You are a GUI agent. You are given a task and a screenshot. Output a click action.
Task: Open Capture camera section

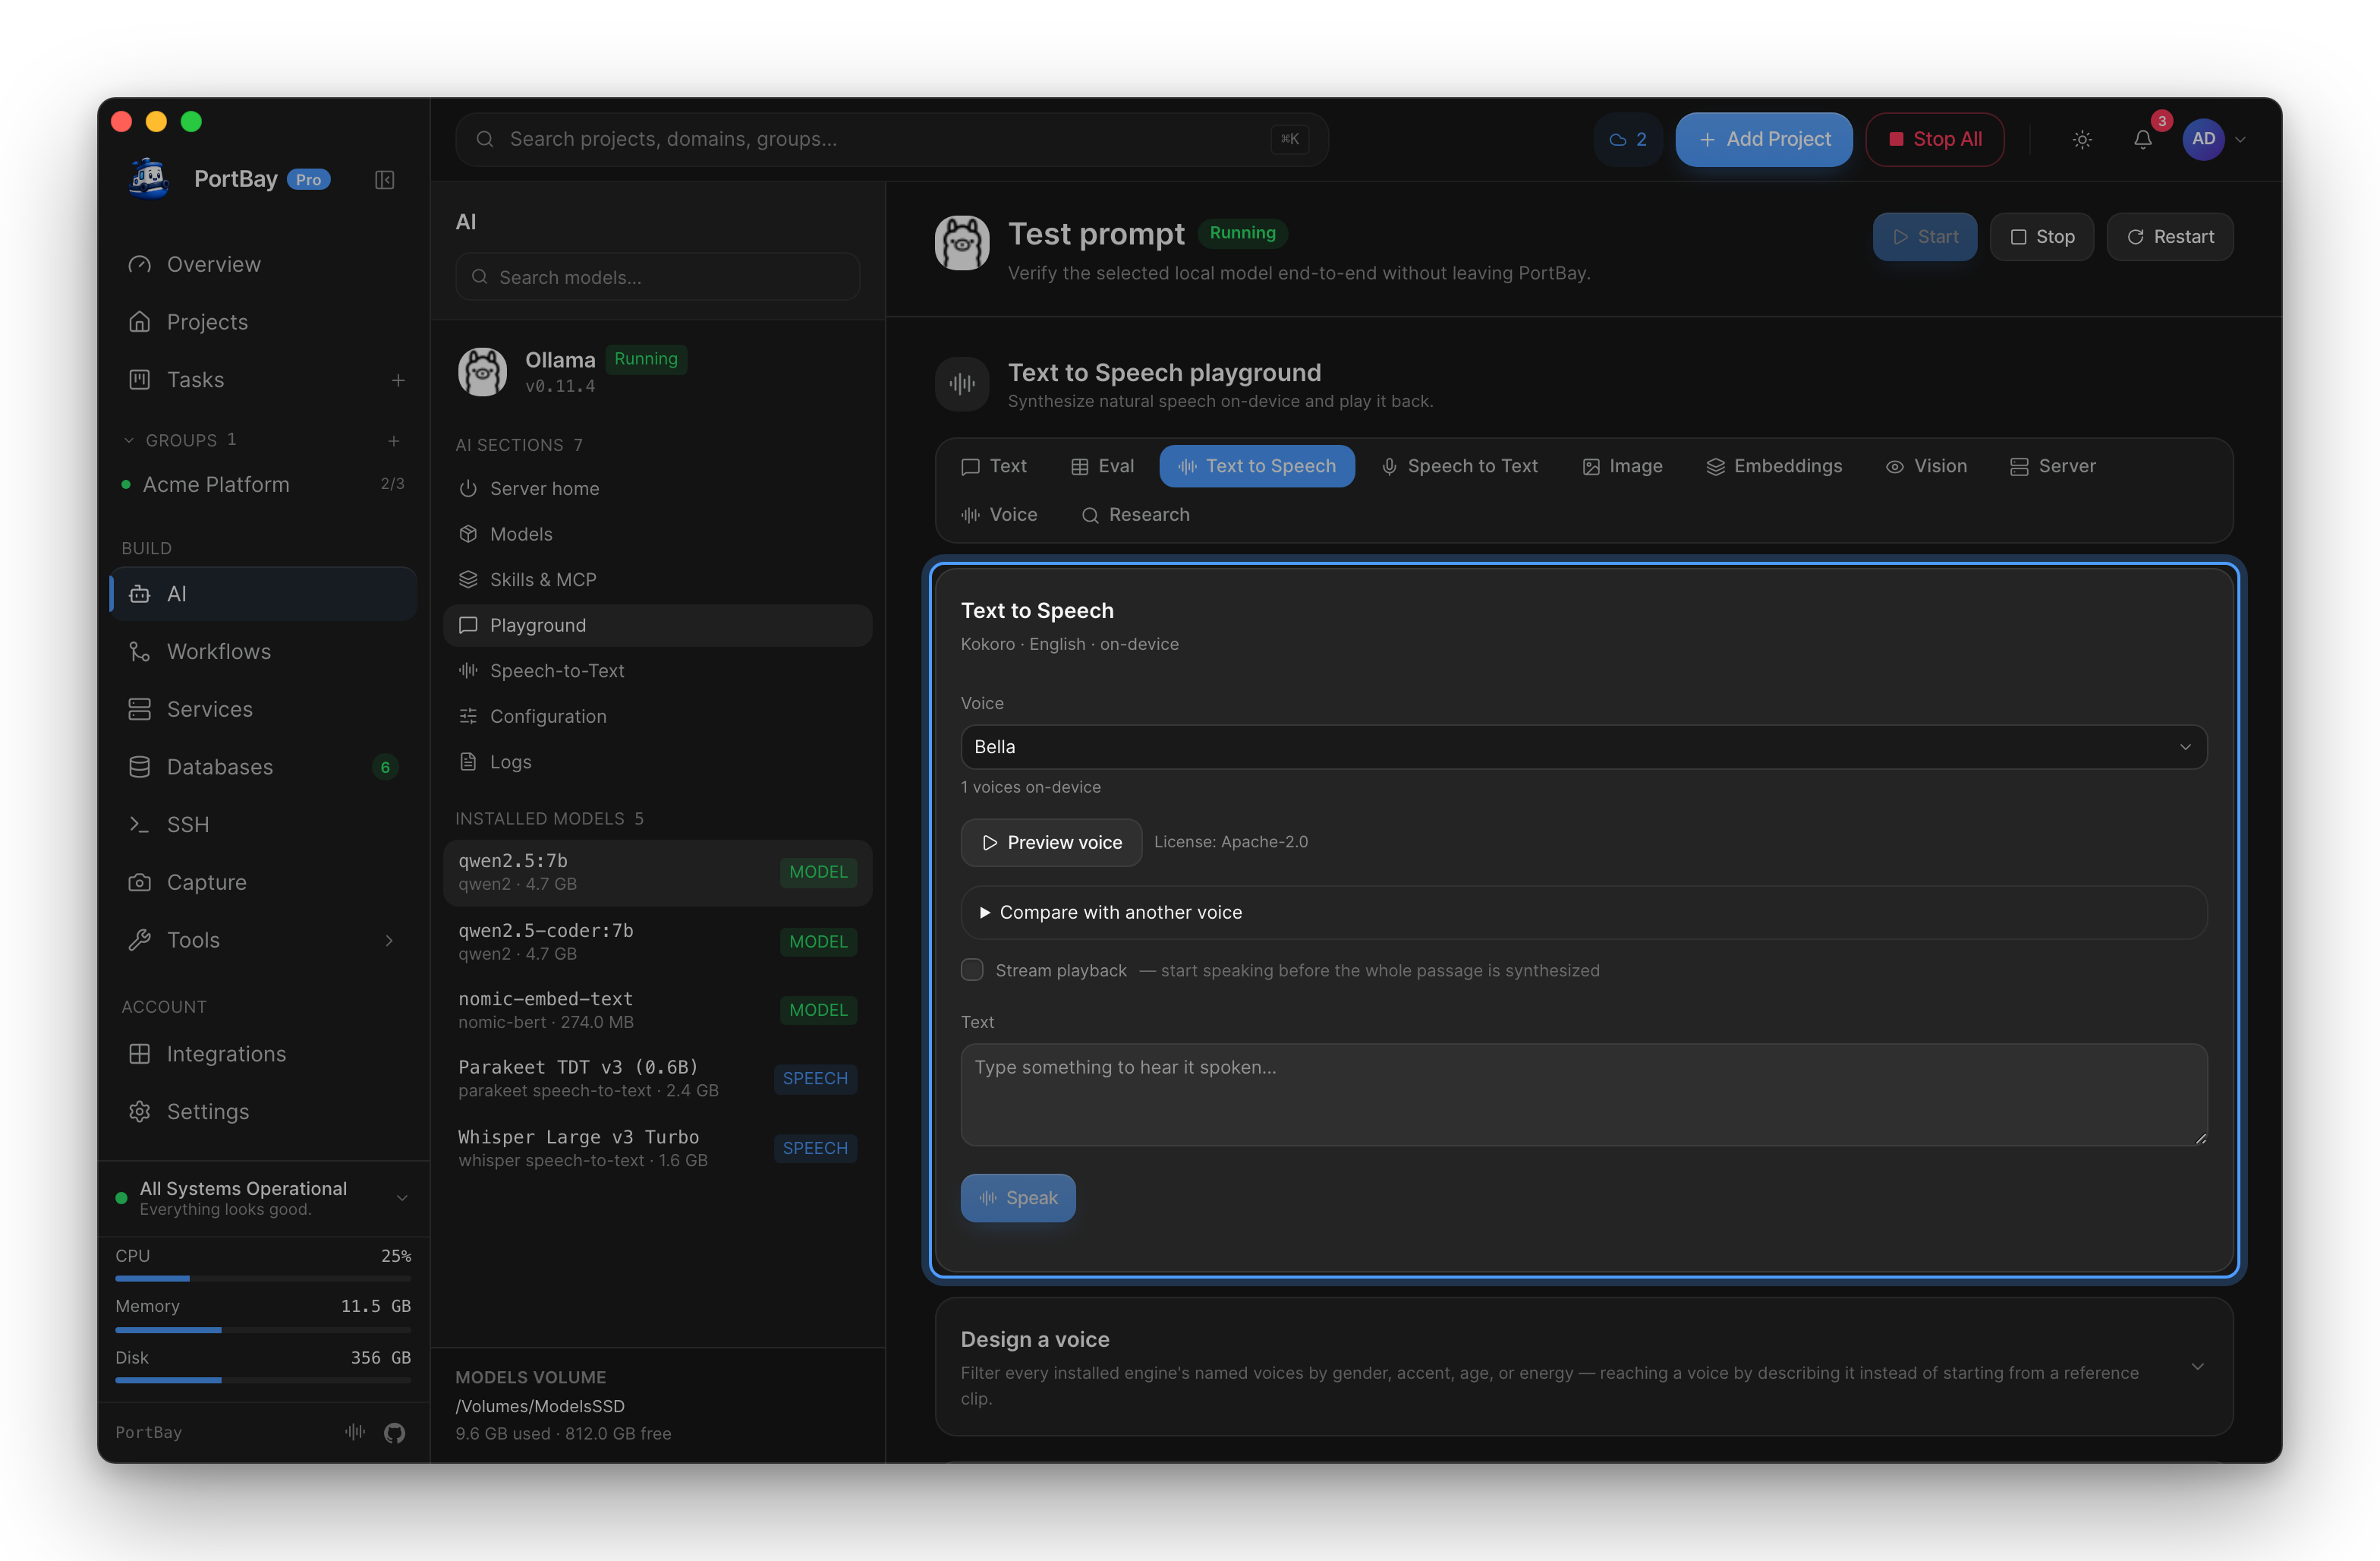tap(264, 882)
